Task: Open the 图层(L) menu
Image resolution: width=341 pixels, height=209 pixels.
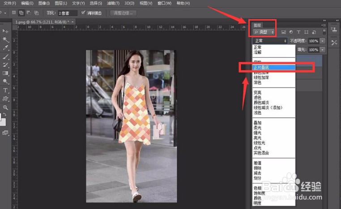Action: [x=61, y=3]
